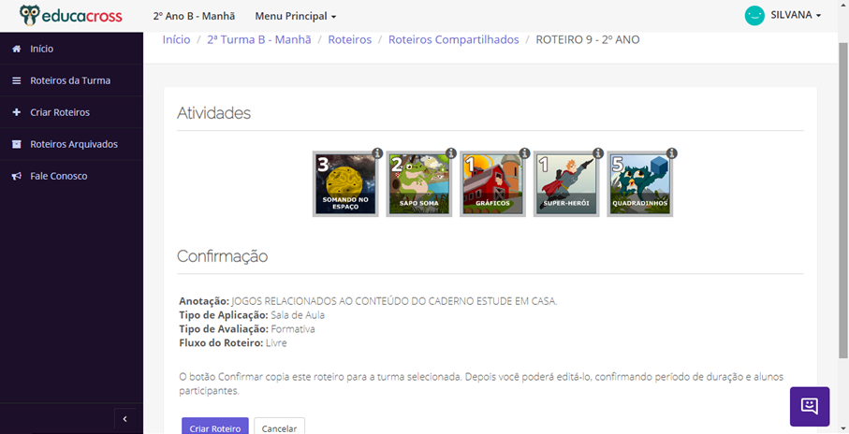Image resolution: width=849 pixels, height=434 pixels.
Task: Click the Educacross owl logo
Action: 71,16
